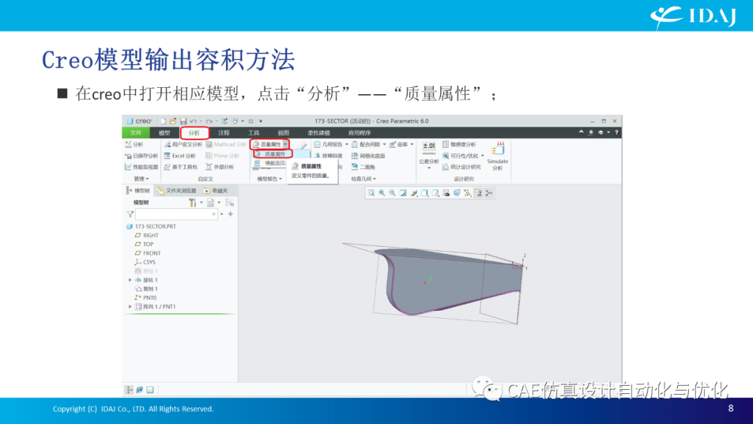Expand the 模型报告 group dropdown
This screenshot has height=424, width=753.
pos(269,179)
